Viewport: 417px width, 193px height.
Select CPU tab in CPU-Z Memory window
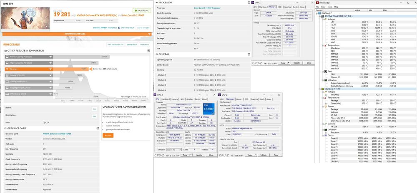click(x=255, y=7)
